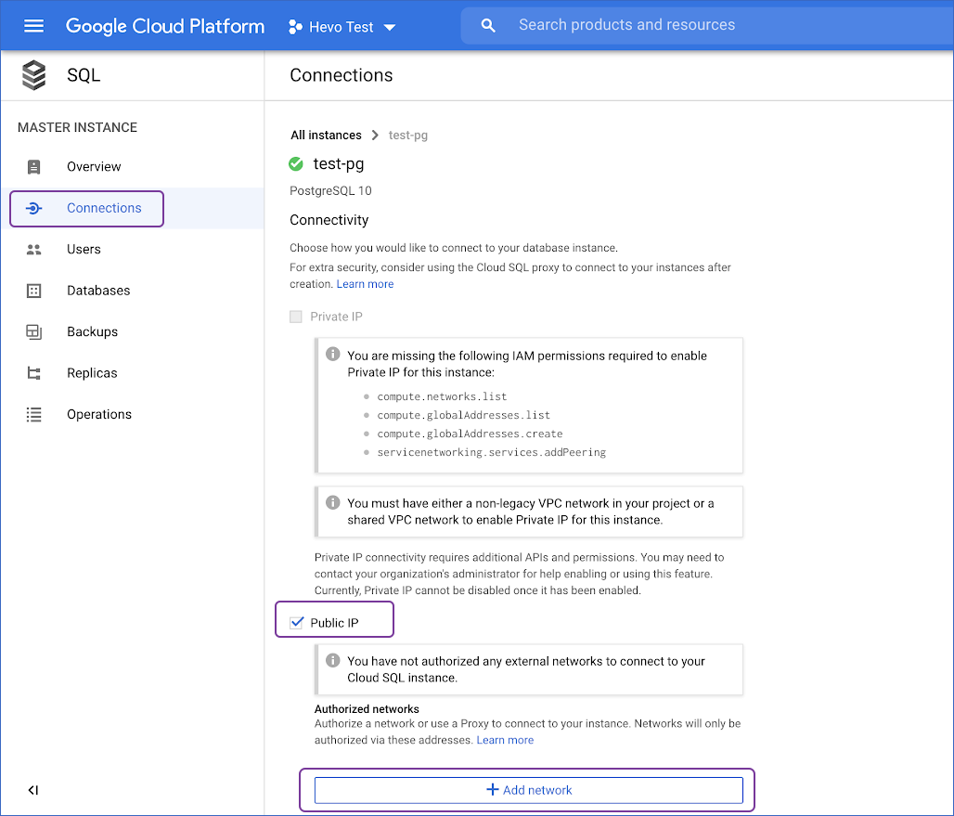The height and width of the screenshot is (816, 954).
Task: Click info icon beside external networks notice
Action: (x=333, y=660)
